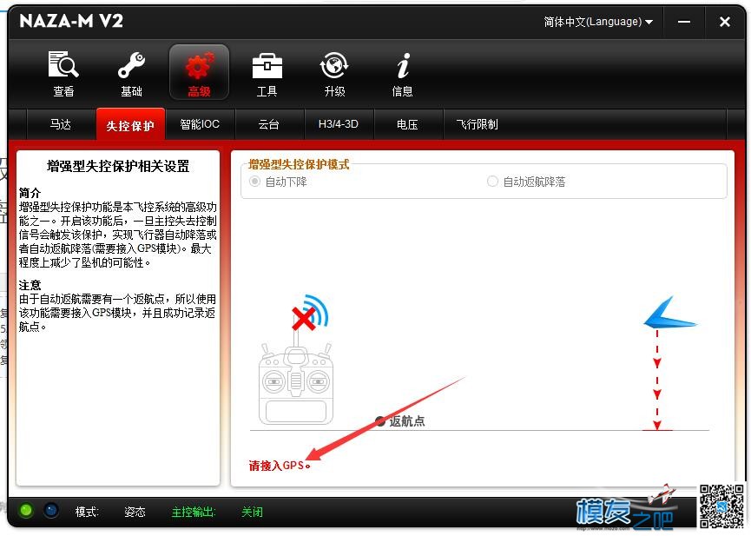Click the 增强型失控保护相关设置 heading

coord(118,167)
